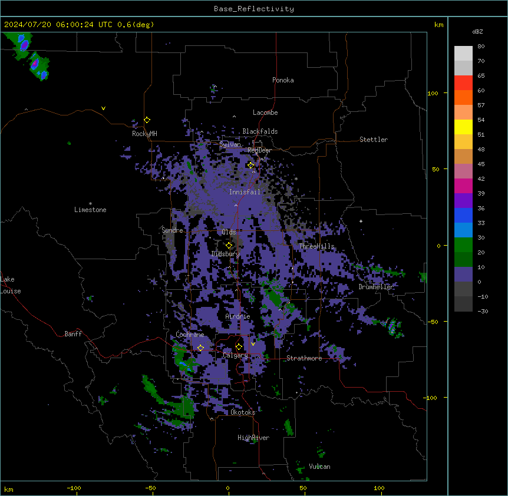Click the Banff label
Image resolution: width=508 pixels, height=496 pixels.
tap(73, 334)
